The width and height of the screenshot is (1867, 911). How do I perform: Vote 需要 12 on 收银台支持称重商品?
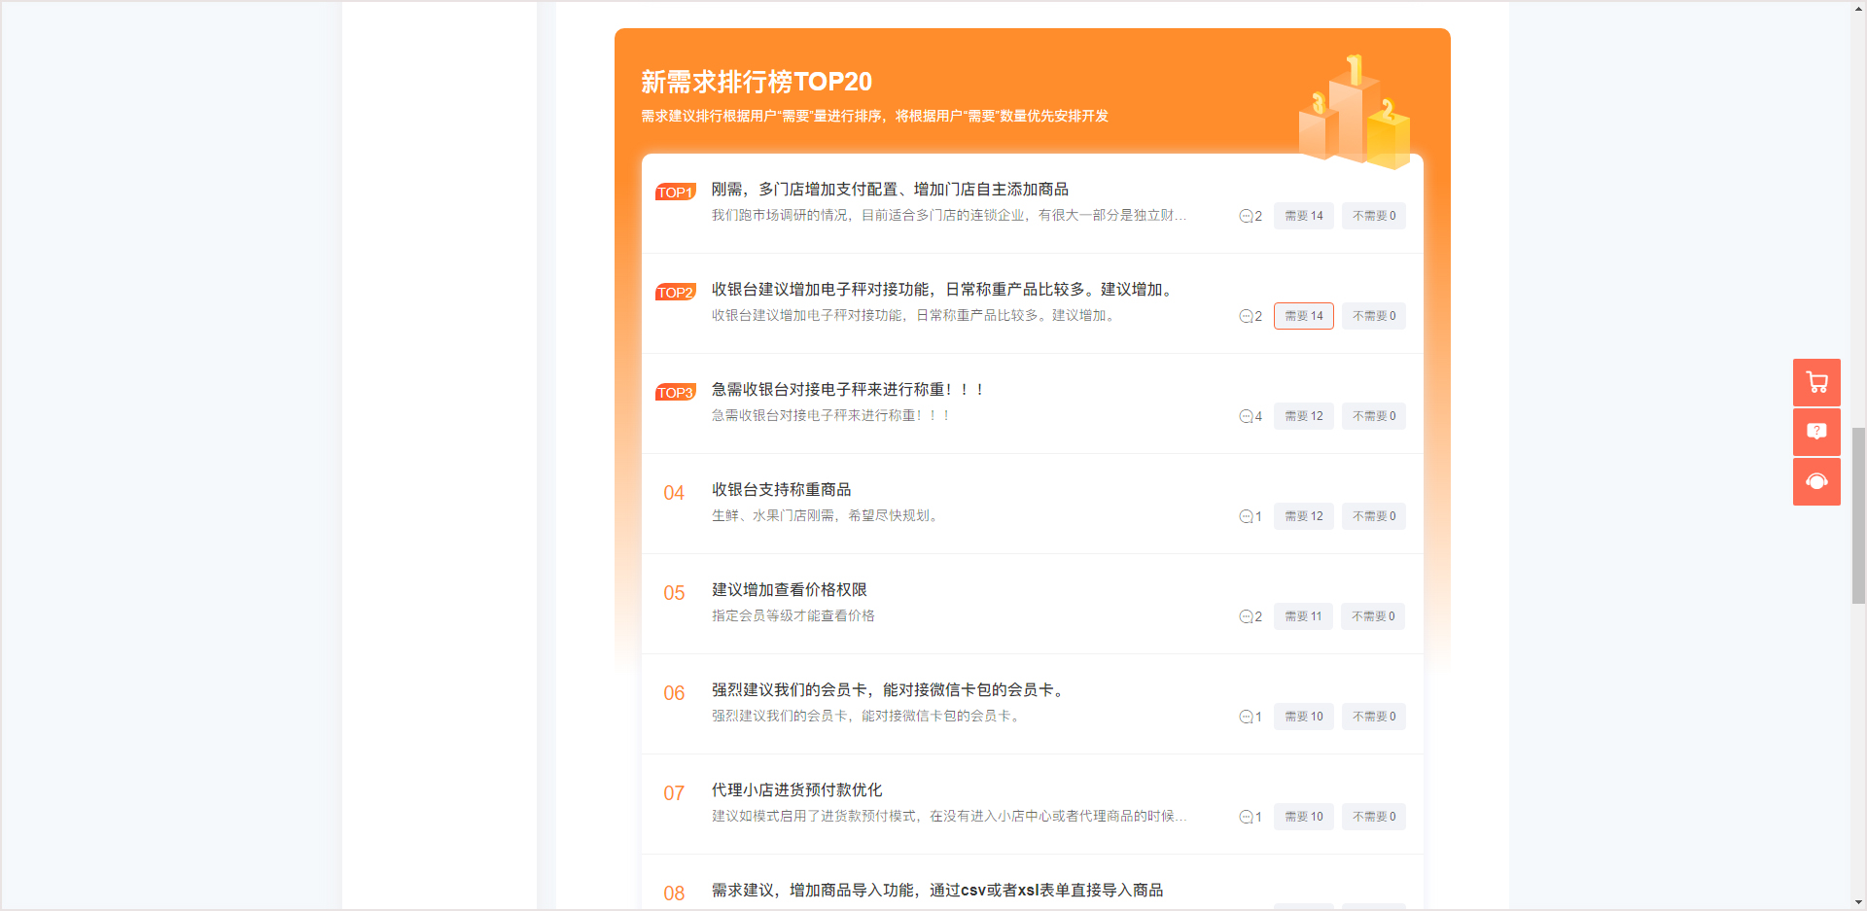click(x=1303, y=516)
